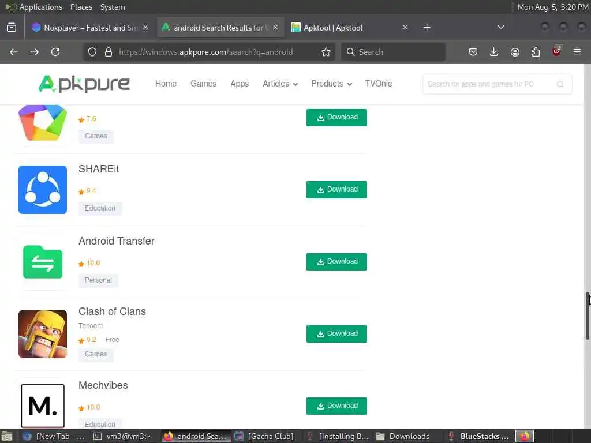Open the Android Transfer app icon
The height and width of the screenshot is (443, 591).
pyautogui.click(x=43, y=262)
